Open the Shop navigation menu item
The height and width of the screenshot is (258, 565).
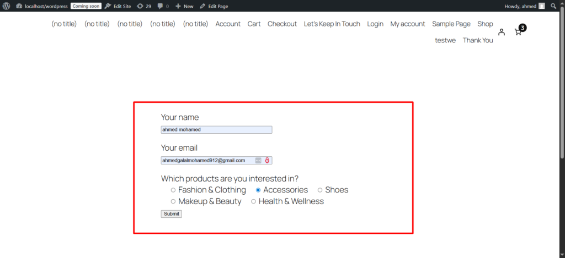[485, 24]
